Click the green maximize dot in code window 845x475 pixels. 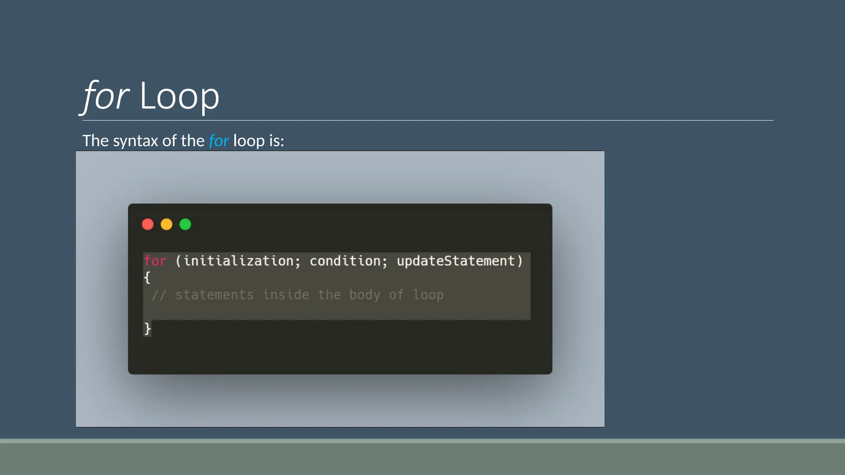pyautogui.click(x=185, y=224)
